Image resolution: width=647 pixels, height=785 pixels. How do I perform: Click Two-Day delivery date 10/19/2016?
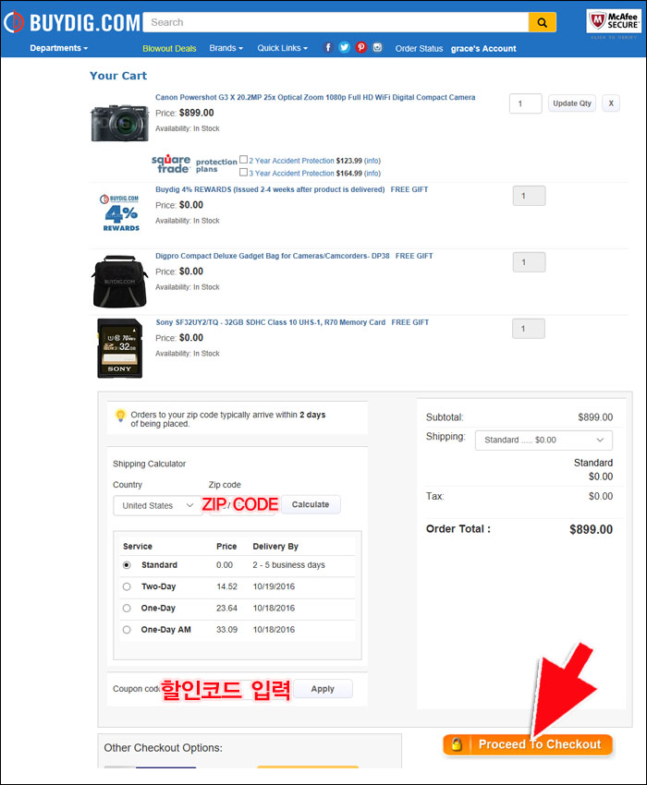pyautogui.click(x=274, y=586)
